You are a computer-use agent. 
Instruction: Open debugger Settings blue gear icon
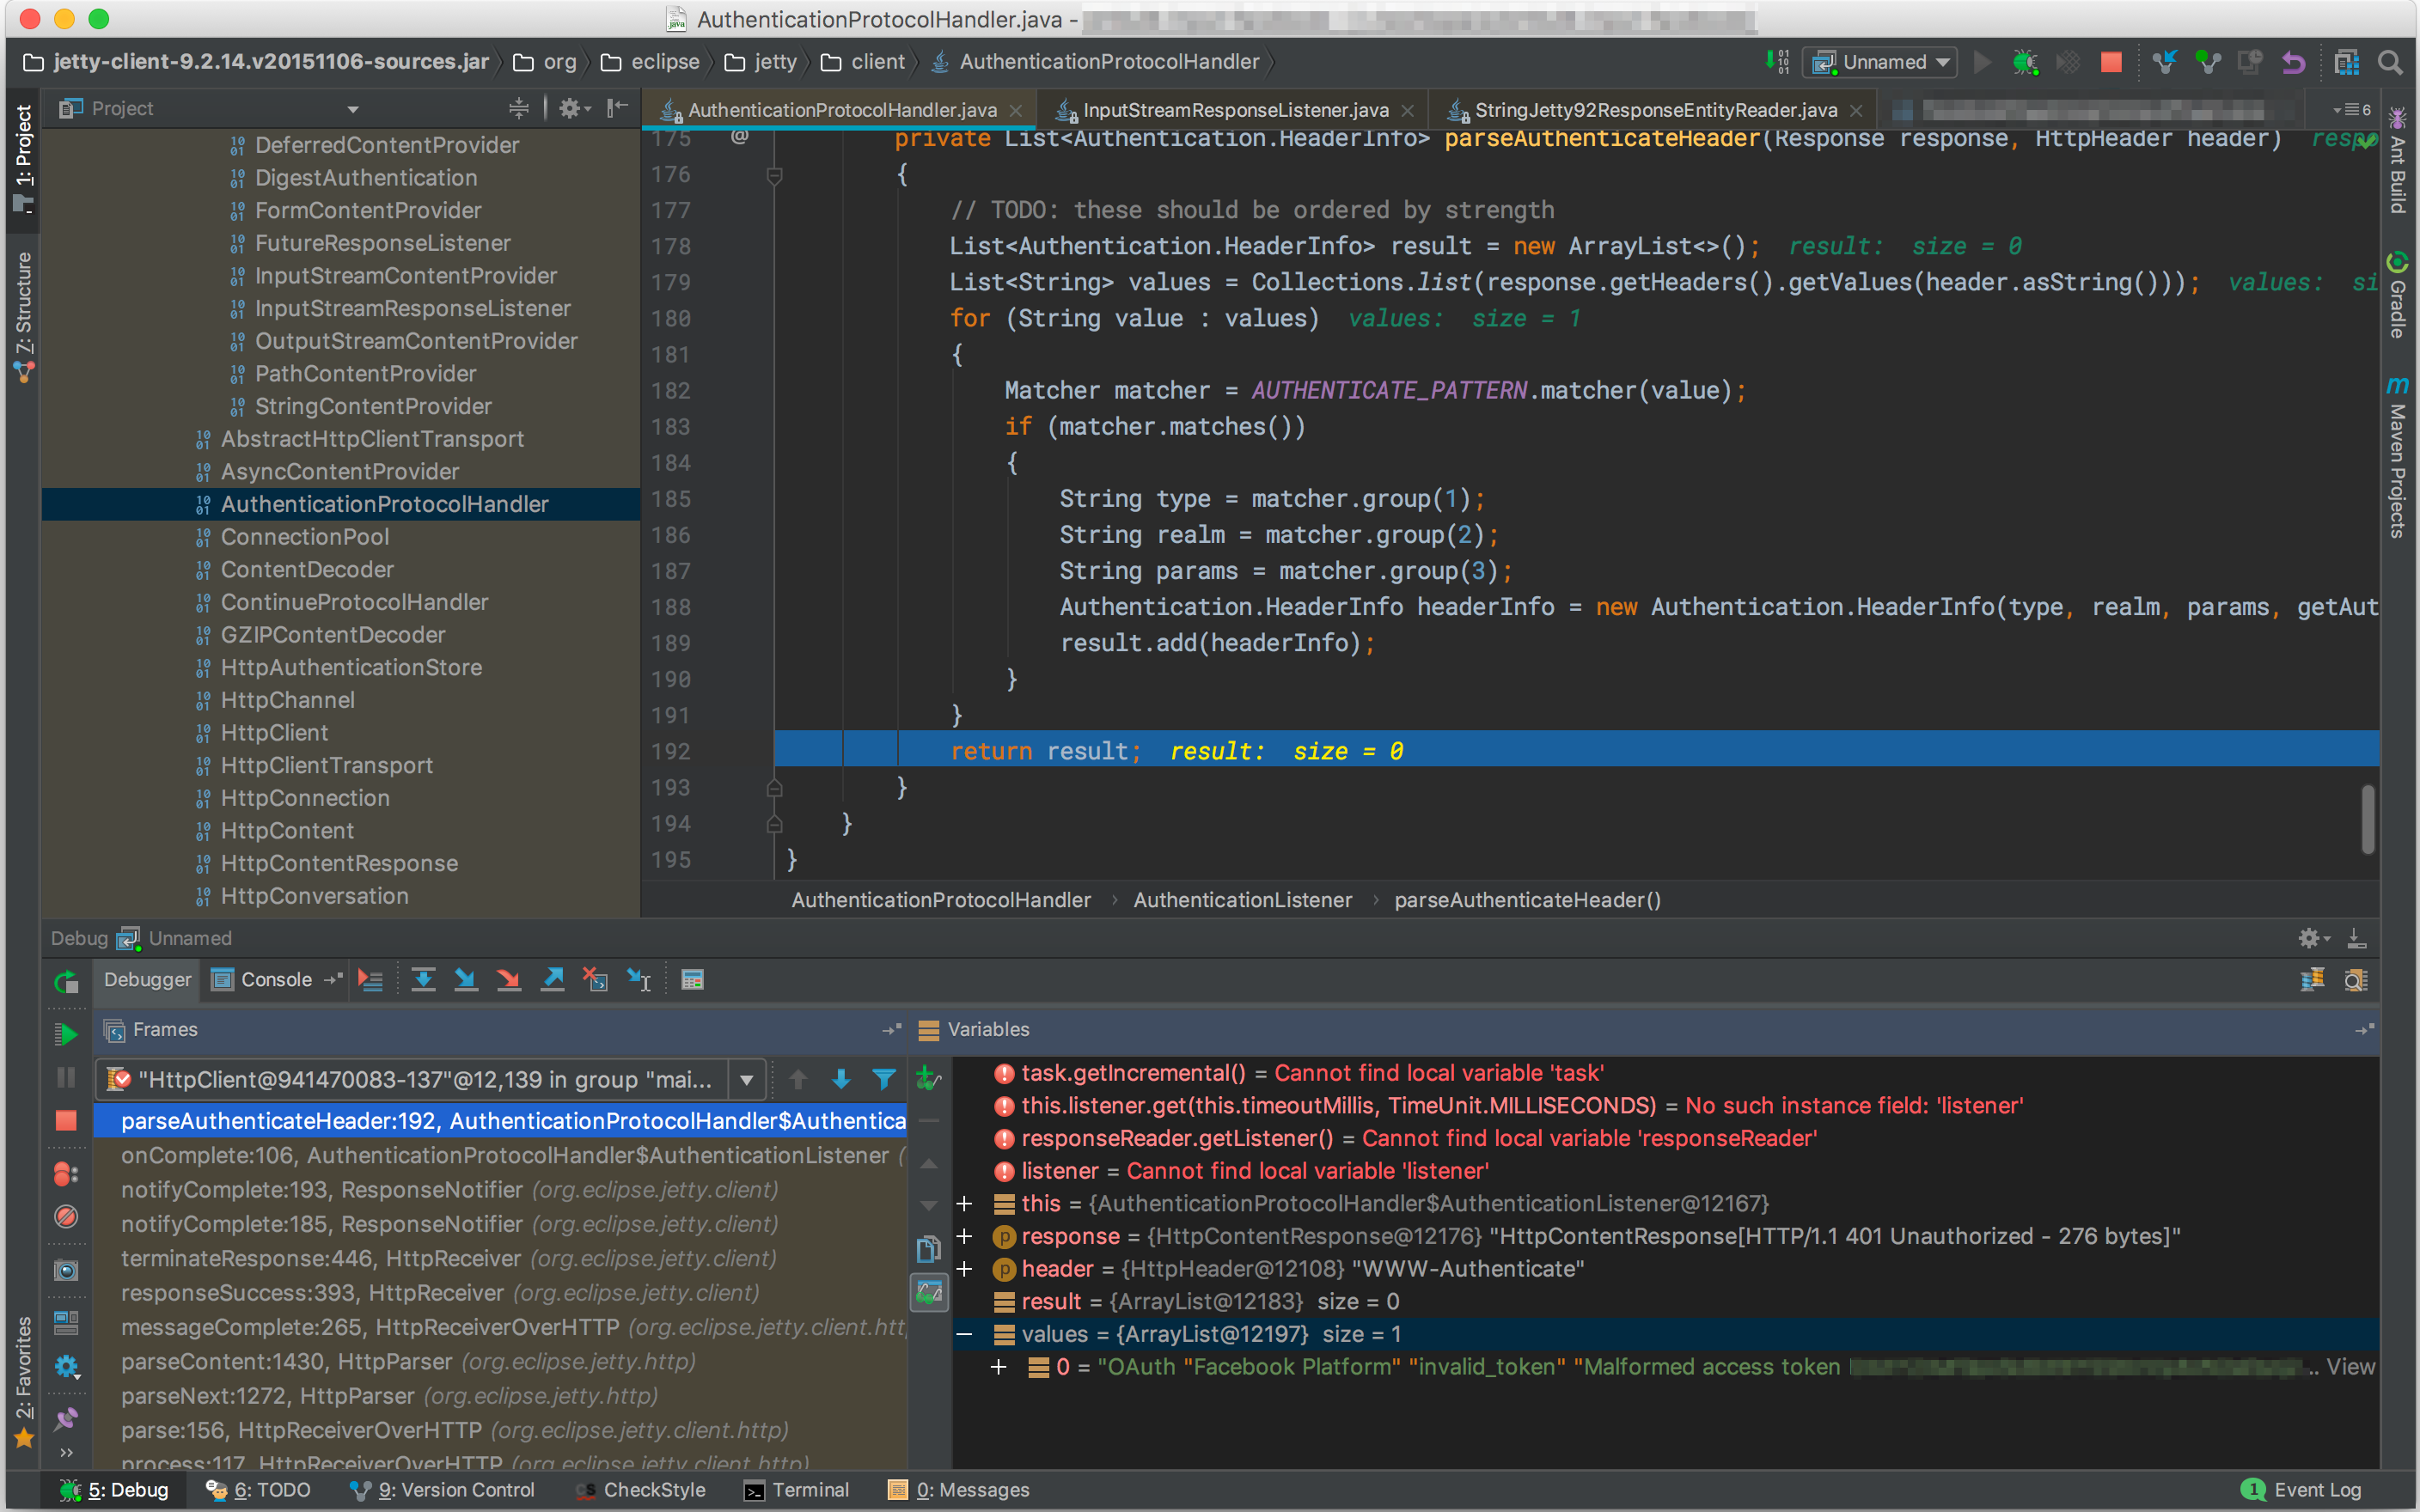(66, 1367)
